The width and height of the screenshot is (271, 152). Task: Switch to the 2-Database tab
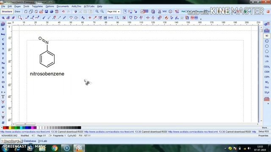click(29, 141)
